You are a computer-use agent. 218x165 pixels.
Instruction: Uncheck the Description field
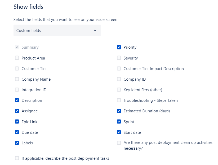click(17, 100)
